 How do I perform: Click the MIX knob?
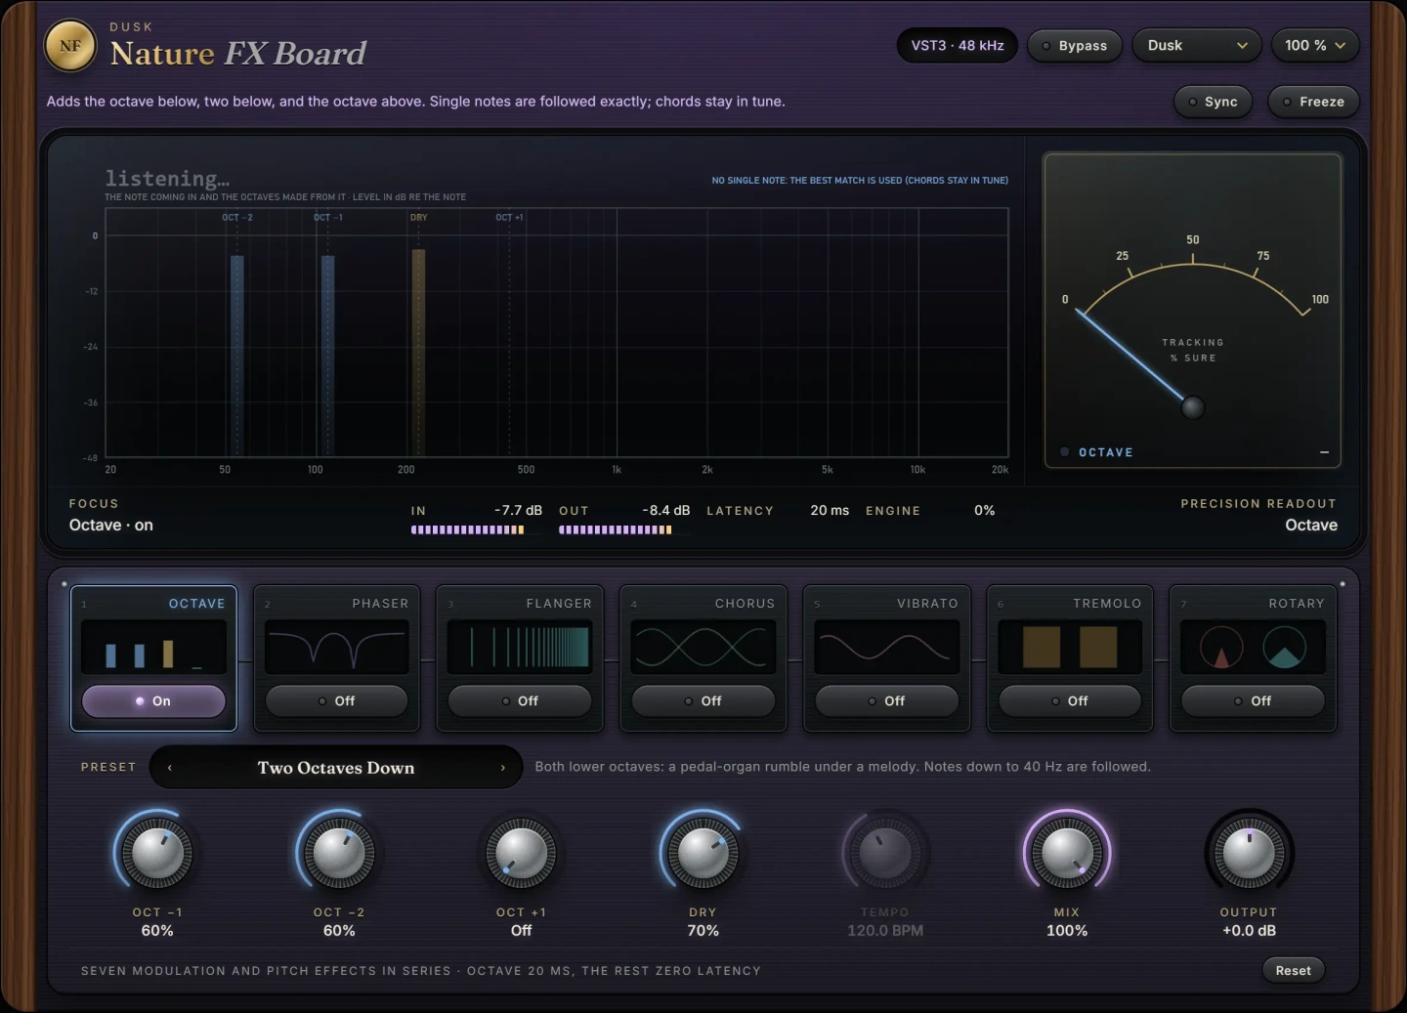pyautogui.click(x=1067, y=853)
